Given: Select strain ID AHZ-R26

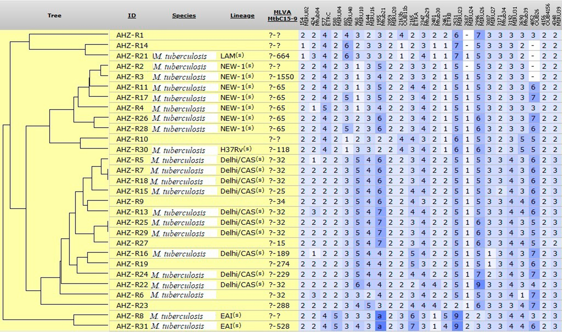Looking at the screenshot, I should pos(132,118).
